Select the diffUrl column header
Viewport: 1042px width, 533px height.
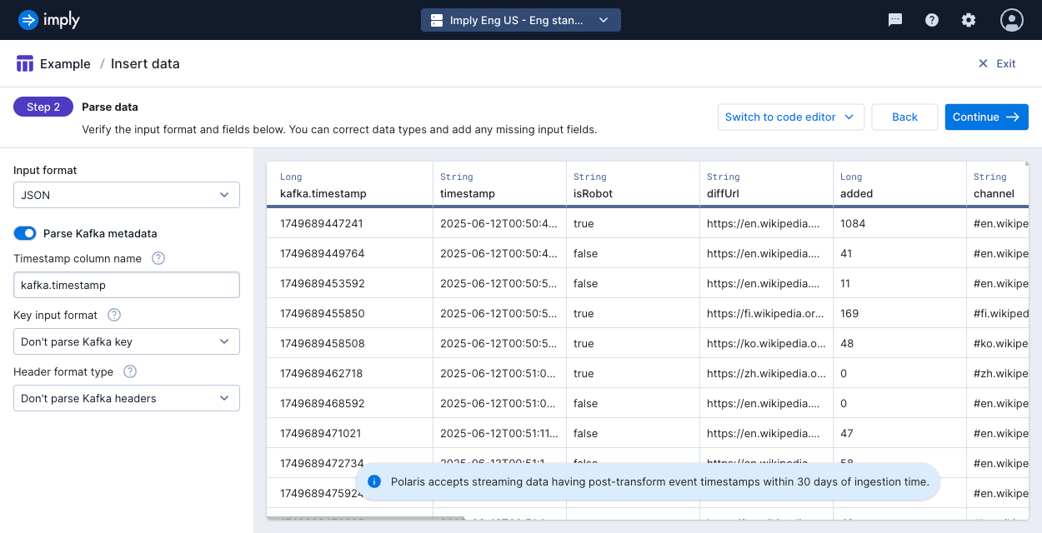coord(767,185)
